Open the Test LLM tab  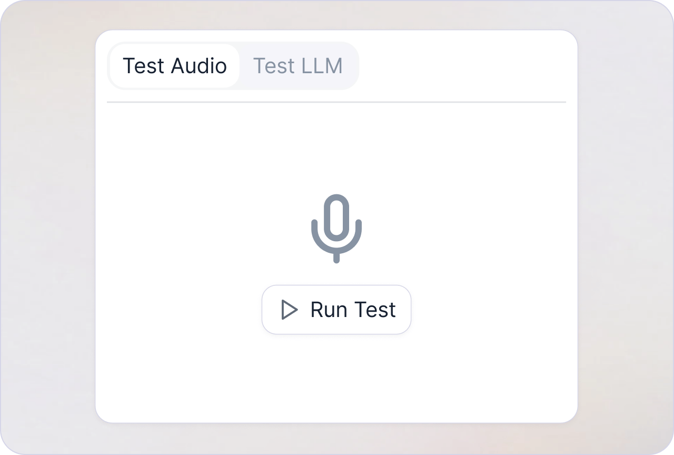(298, 66)
